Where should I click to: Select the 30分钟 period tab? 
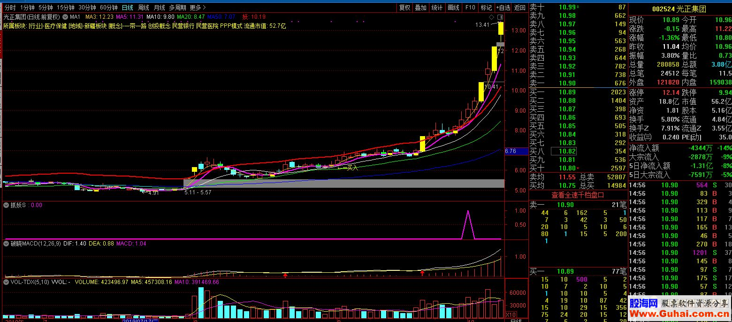(87, 8)
